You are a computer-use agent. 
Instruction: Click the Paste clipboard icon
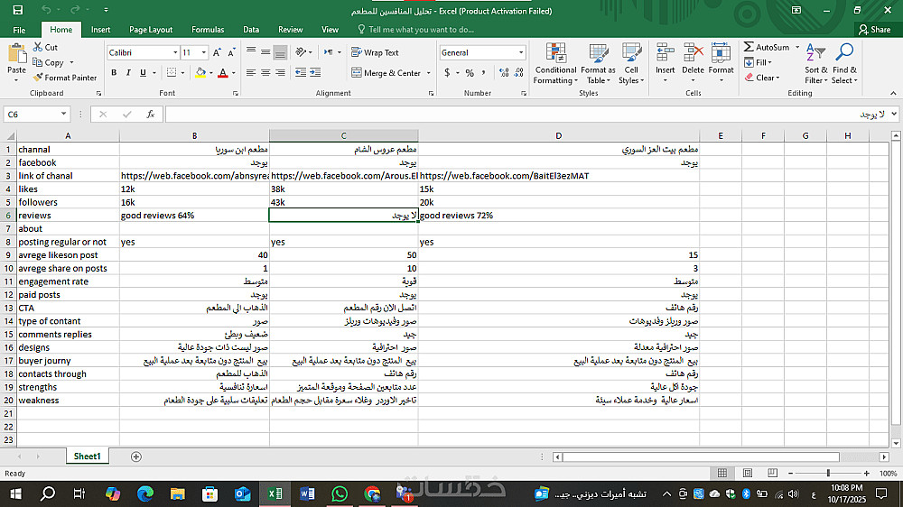pyautogui.click(x=16, y=53)
